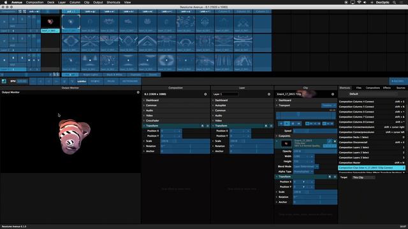The image size is (408, 229).
Task: Click the PAUSE tempo button
Action: tap(111, 81)
